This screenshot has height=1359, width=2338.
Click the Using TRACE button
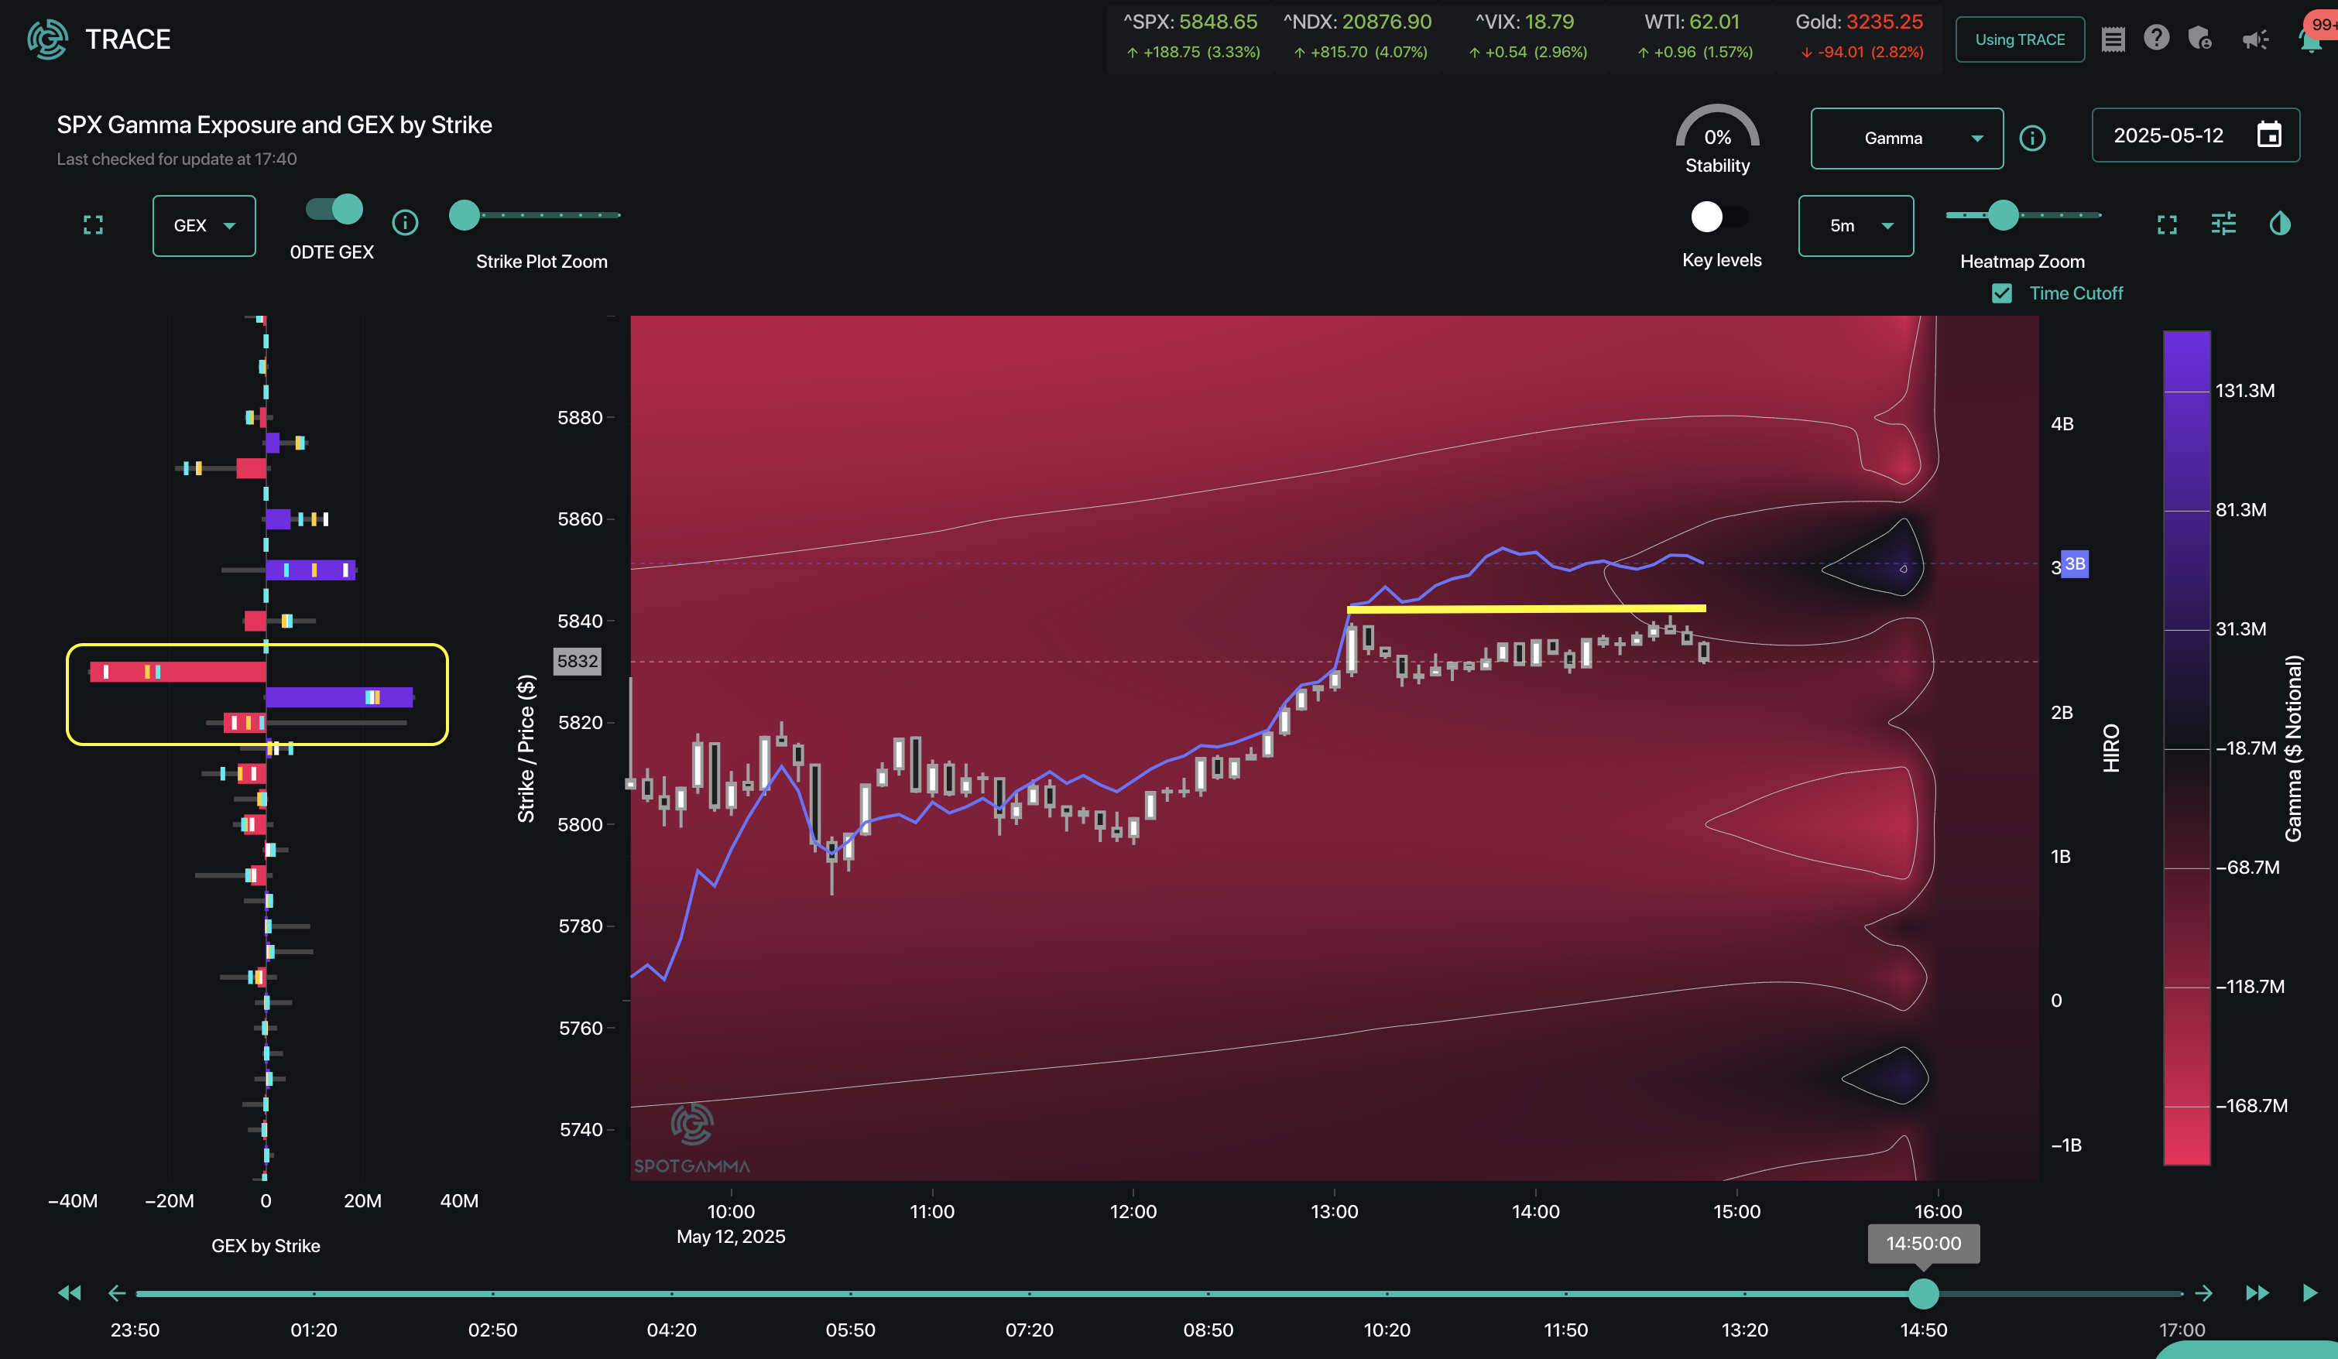coord(2020,39)
